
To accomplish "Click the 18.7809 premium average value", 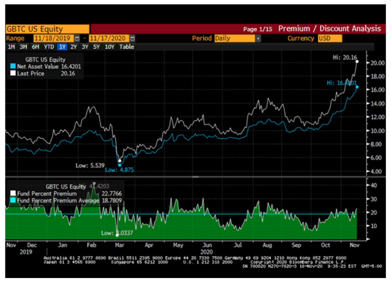I will pyautogui.click(x=112, y=201).
